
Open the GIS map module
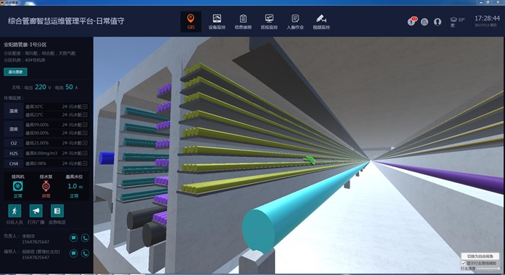[x=190, y=21]
